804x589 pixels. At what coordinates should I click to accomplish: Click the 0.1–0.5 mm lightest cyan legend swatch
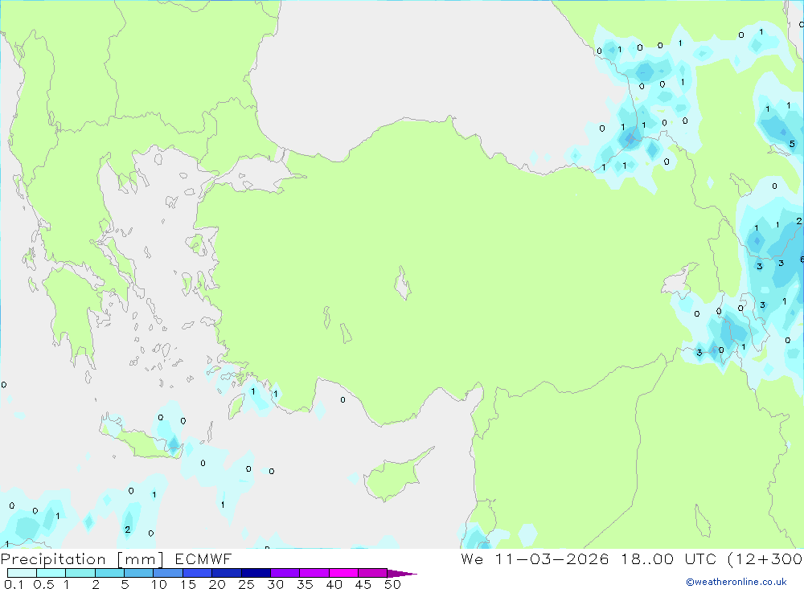click(x=22, y=573)
